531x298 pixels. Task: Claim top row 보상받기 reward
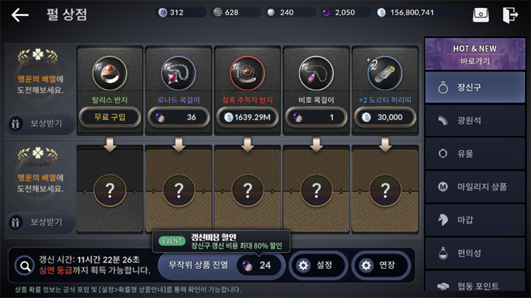[x=40, y=123]
